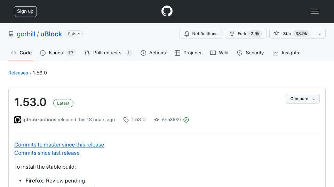The image size is (334, 187).
Task: Open the Projects tab
Action: tap(188, 53)
